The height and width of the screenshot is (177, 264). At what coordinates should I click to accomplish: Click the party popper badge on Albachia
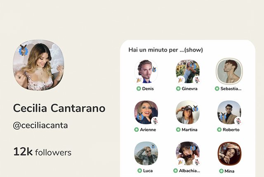pyautogui.click(x=180, y=162)
